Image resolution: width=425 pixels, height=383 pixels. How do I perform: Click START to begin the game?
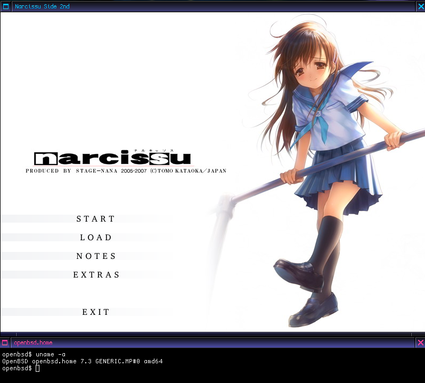point(96,219)
